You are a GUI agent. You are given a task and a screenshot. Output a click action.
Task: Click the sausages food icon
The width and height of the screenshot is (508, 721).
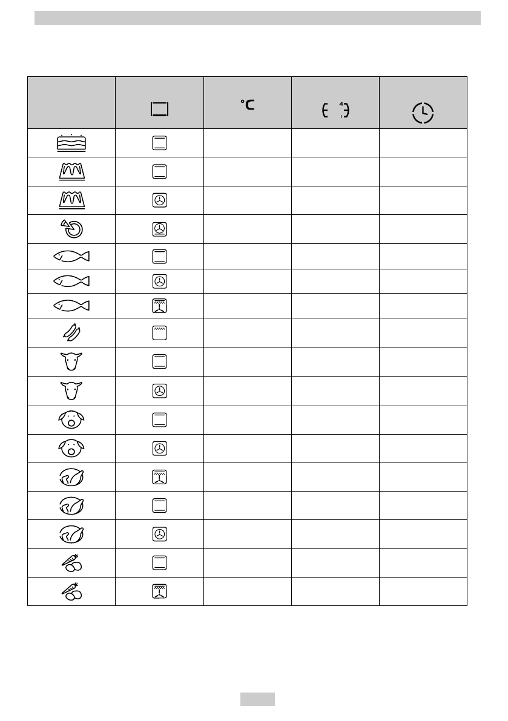(71, 332)
